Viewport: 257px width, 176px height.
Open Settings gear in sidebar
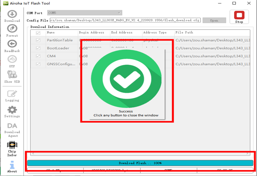pyautogui.click(x=12, y=110)
